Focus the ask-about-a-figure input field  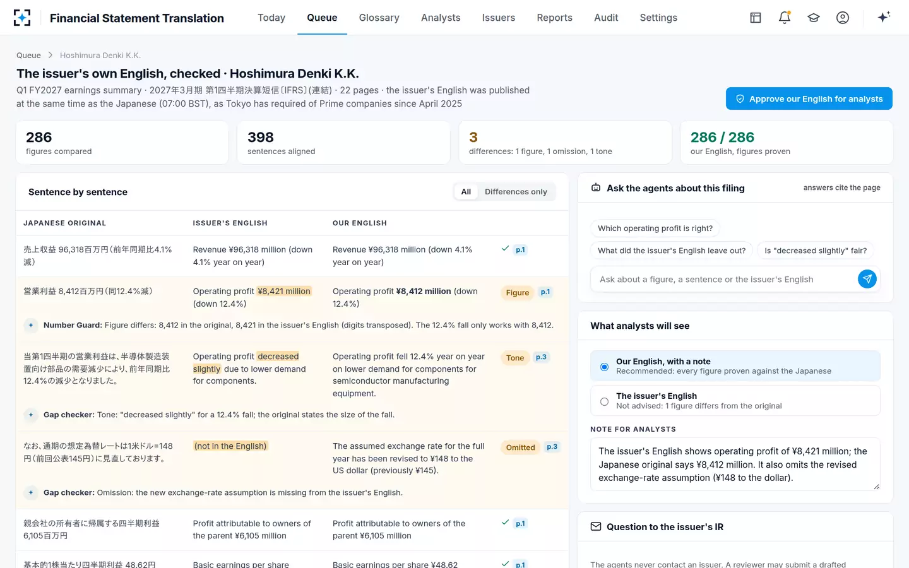(x=725, y=279)
